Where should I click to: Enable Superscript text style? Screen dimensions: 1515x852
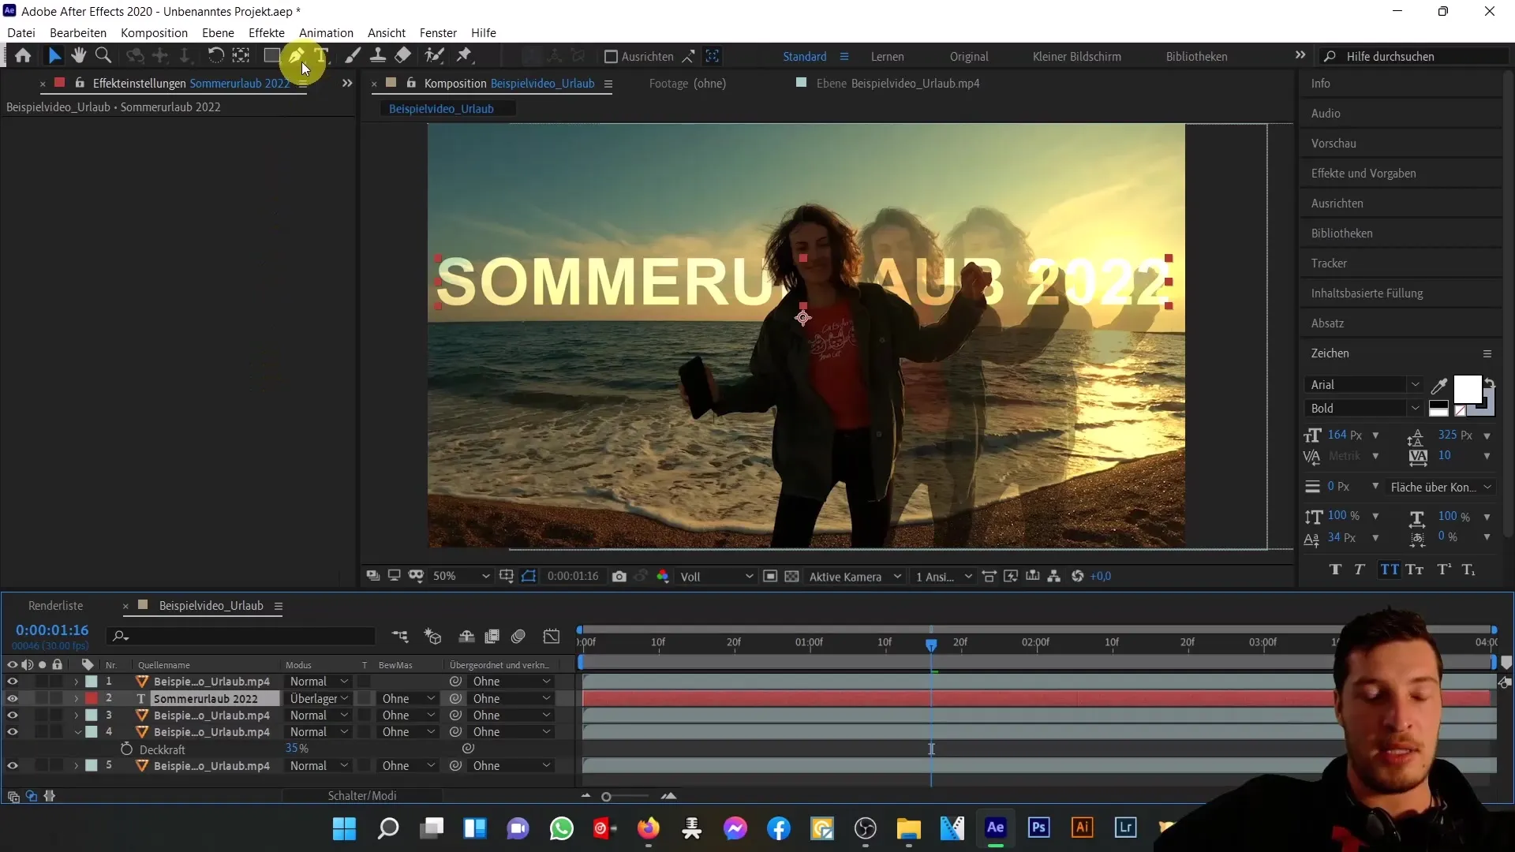pyautogui.click(x=1444, y=570)
